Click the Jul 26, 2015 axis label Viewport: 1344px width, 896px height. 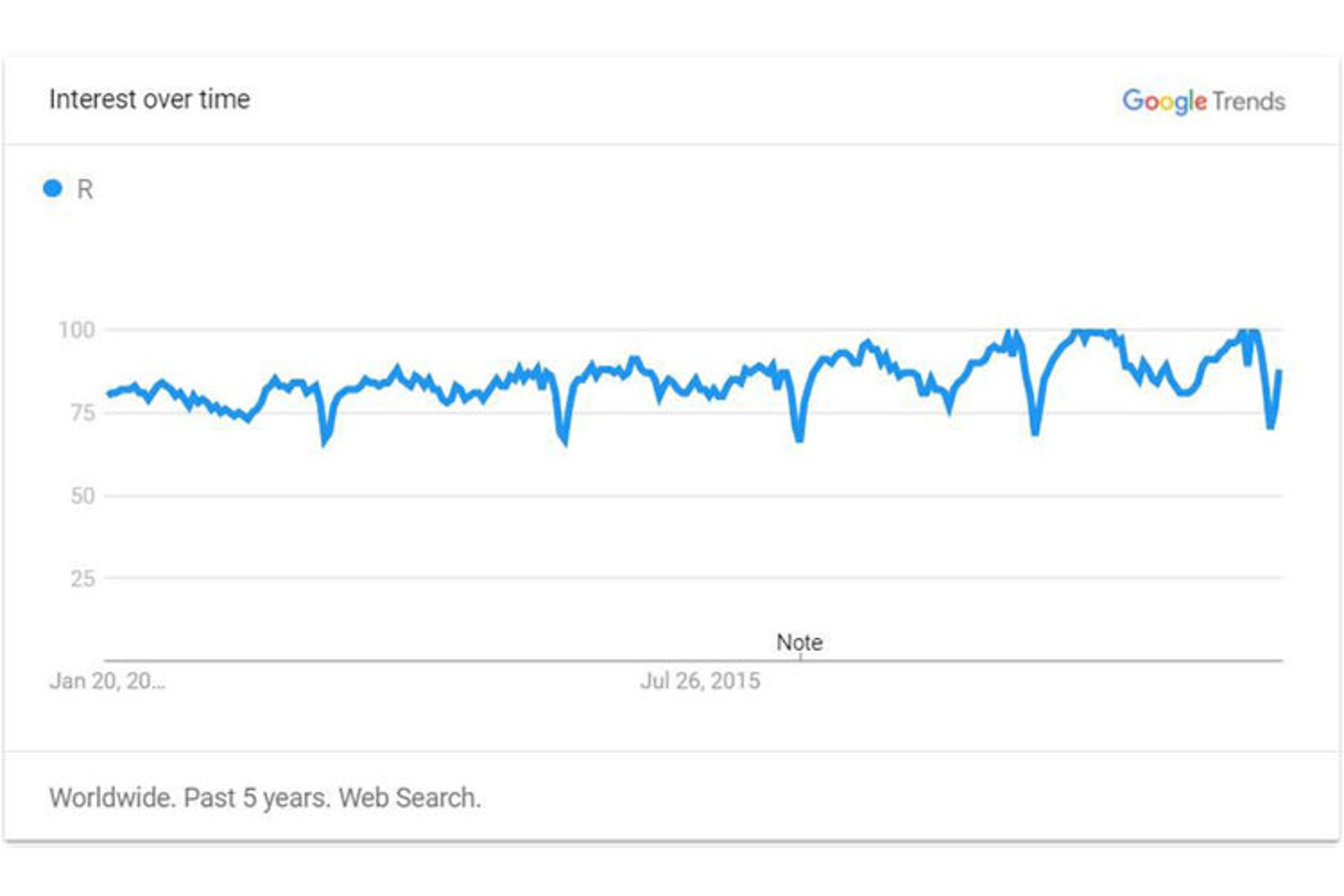[700, 681]
